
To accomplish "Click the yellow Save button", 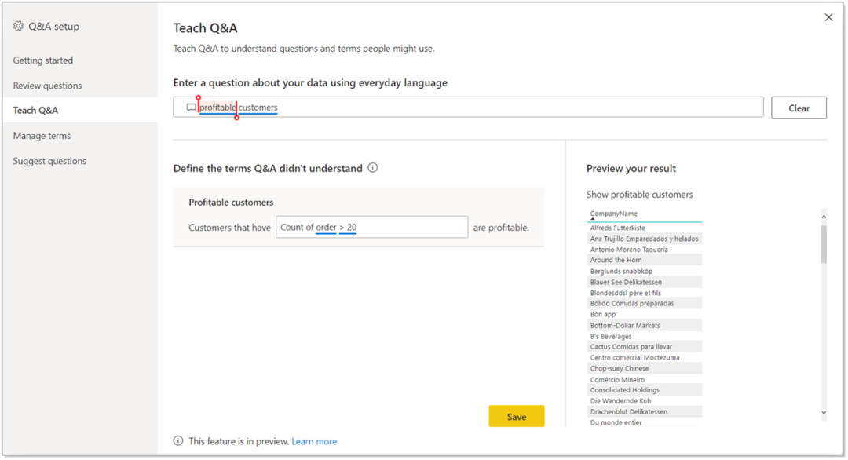I will pos(516,417).
